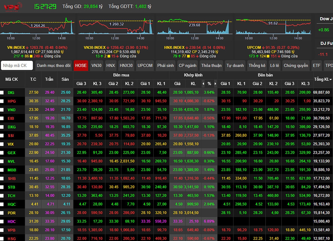
Task: Switch to the VN30 tab
Action: 96,66
